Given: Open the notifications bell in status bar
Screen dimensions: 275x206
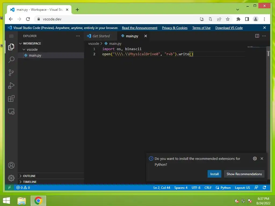Looking at the screenshot, I should pos(264,187).
